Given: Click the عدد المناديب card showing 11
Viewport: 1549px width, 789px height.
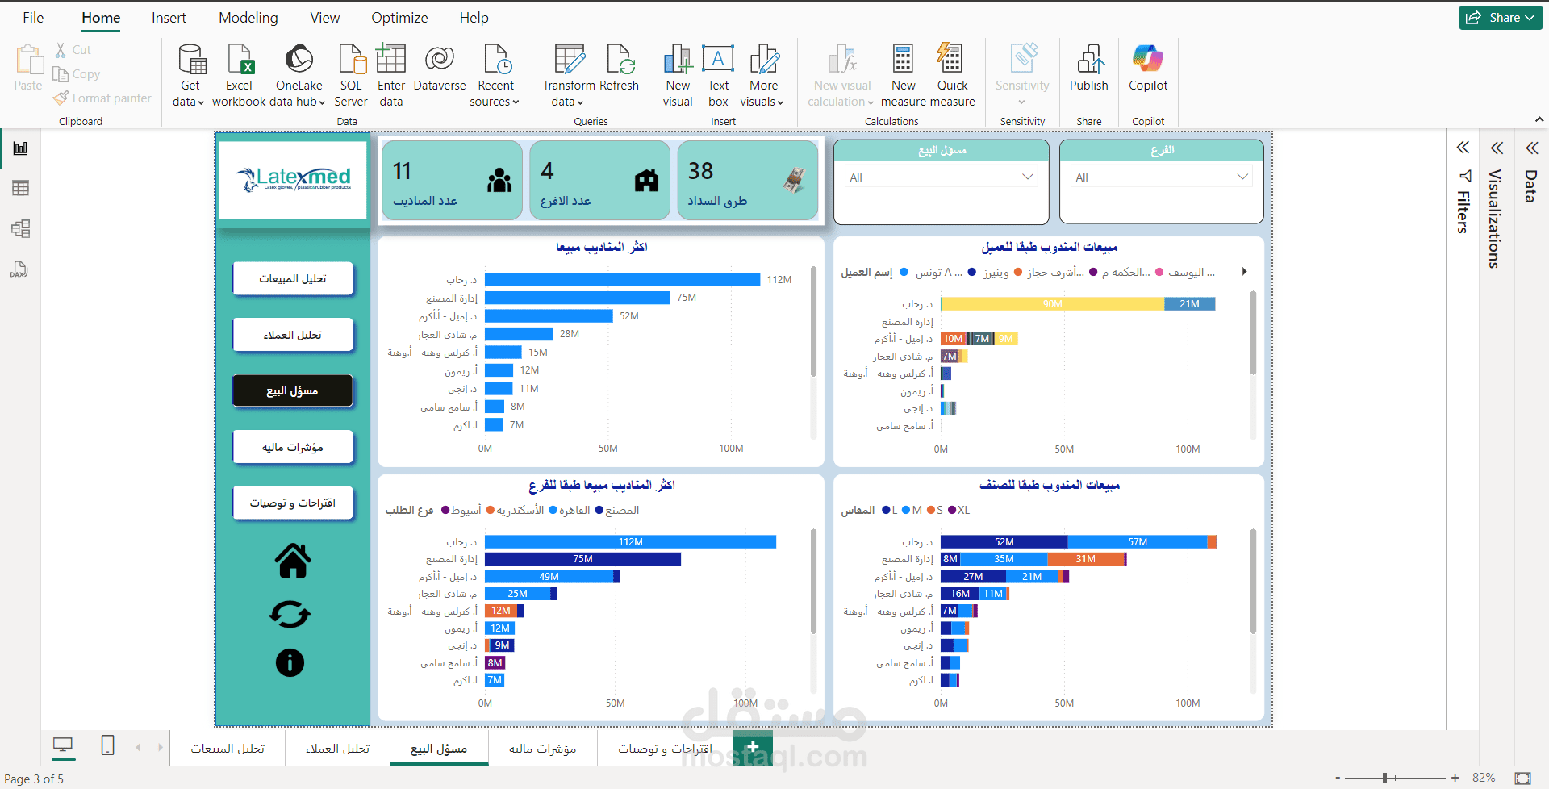Looking at the screenshot, I should [452, 180].
